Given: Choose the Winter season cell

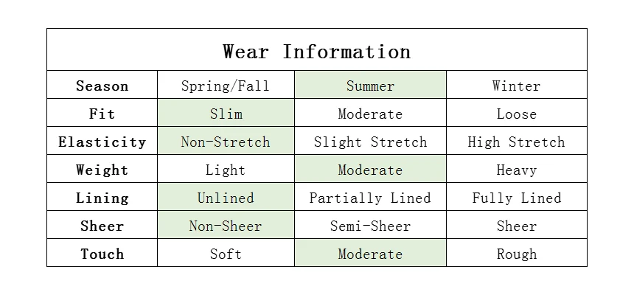Looking at the screenshot, I should [x=516, y=85].
